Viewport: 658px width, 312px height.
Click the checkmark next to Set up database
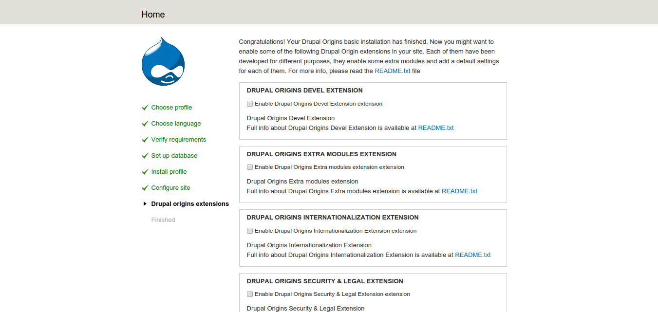tap(145, 155)
